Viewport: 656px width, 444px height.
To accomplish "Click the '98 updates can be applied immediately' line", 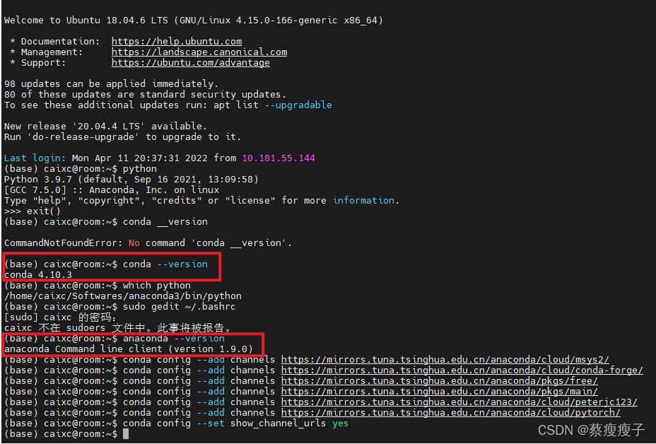I will click(111, 83).
